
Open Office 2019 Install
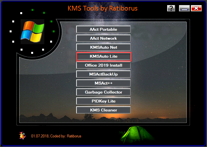tap(103, 65)
